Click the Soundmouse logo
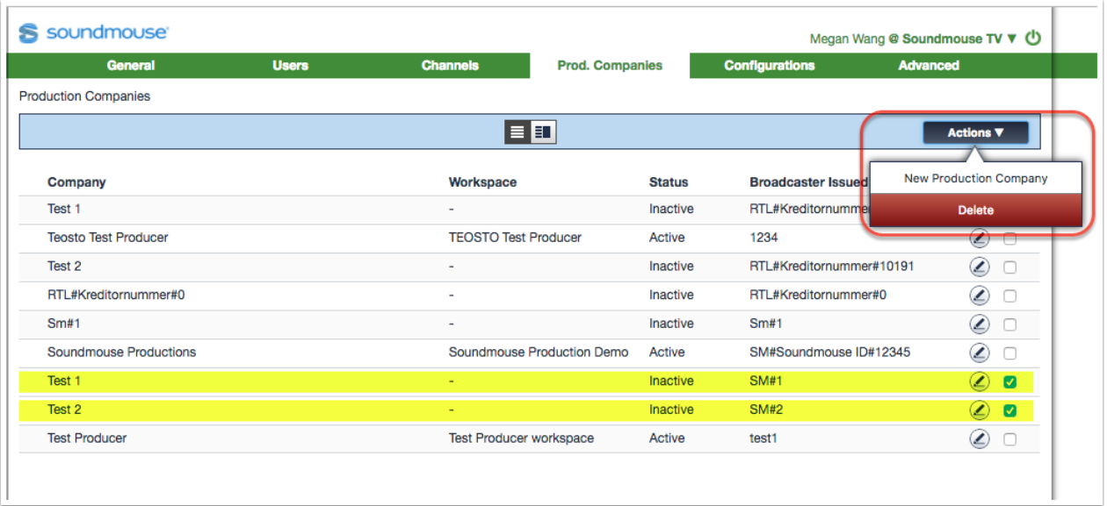The width and height of the screenshot is (1107, 506). (94, 32)
